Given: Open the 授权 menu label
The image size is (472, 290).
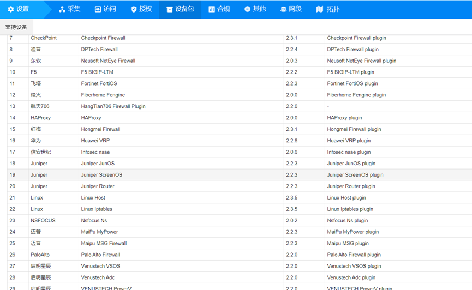Looking at the screenshot, I should (145, 9).
